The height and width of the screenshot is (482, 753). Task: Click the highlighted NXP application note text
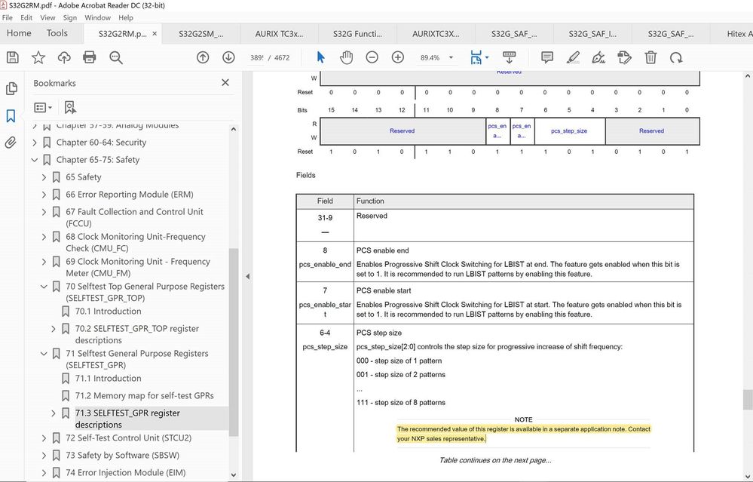[x=523, y=434]
